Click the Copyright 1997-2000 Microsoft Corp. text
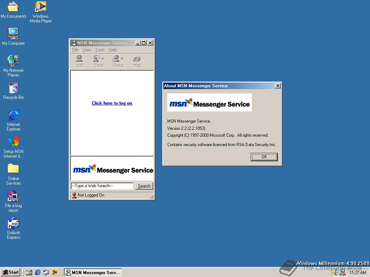Viewport: 370px width, 277px height. pos(218,136)
